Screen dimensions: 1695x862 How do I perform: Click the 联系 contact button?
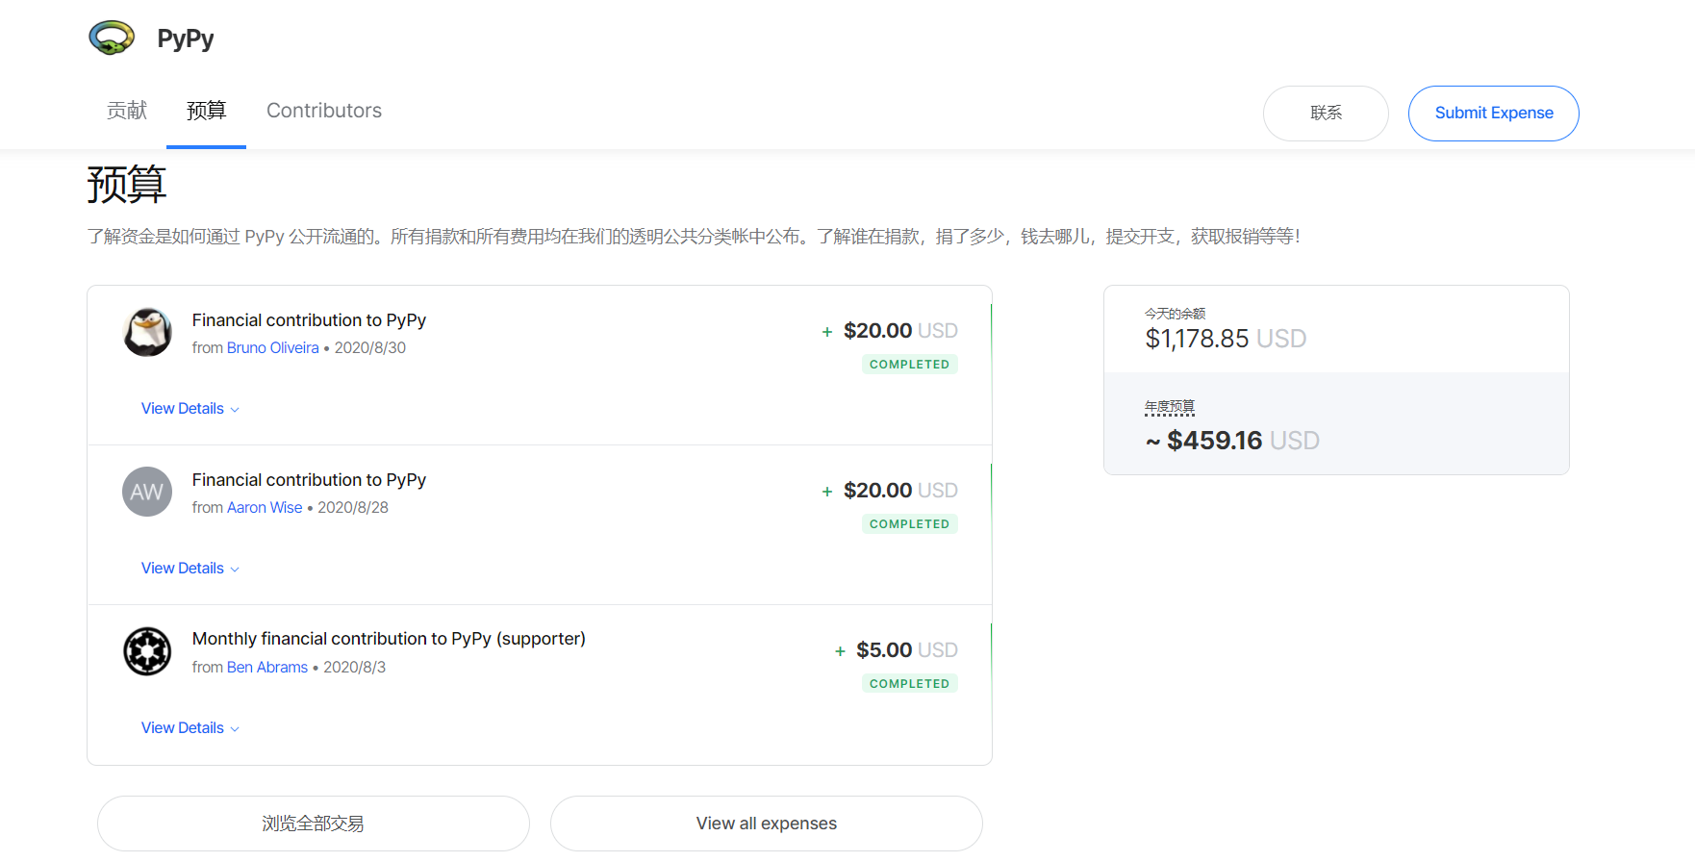pyautogui.click(x=1326, y=114)
